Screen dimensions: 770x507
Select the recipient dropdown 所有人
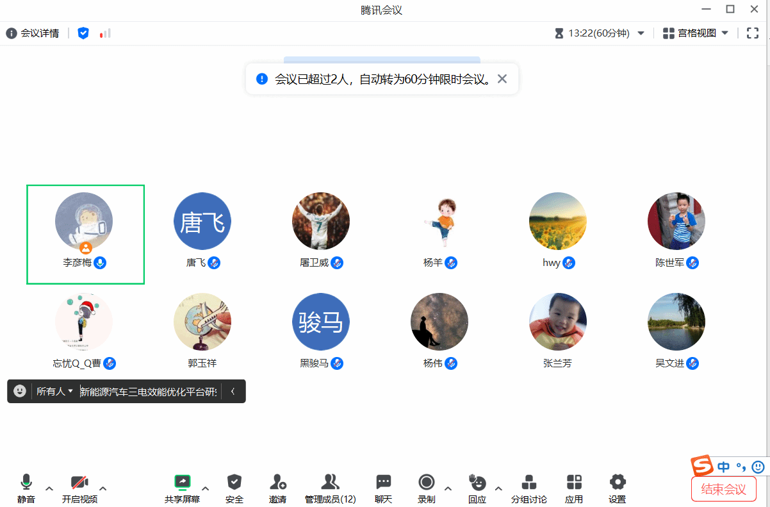(x=54, y=391)
